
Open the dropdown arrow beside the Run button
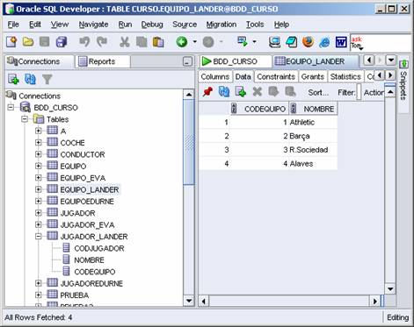[x=195, y=42]
